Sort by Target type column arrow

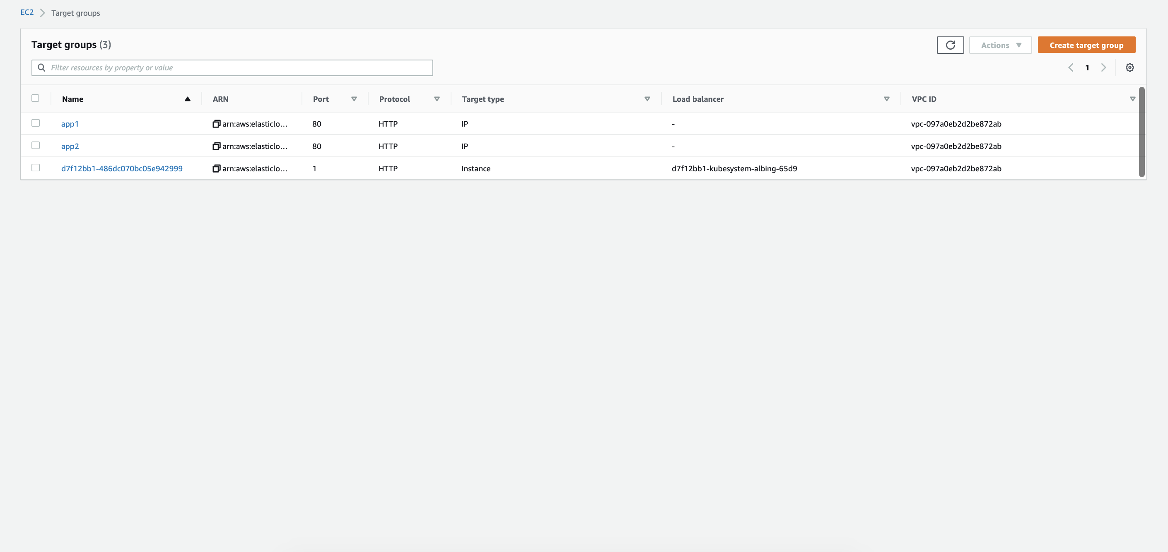click(x=647, y=99)
